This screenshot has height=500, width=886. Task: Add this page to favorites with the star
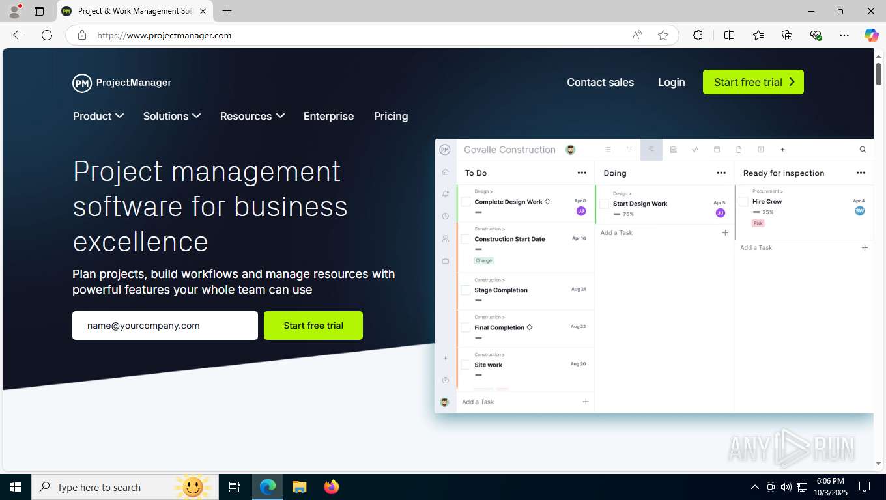[663, 35]
